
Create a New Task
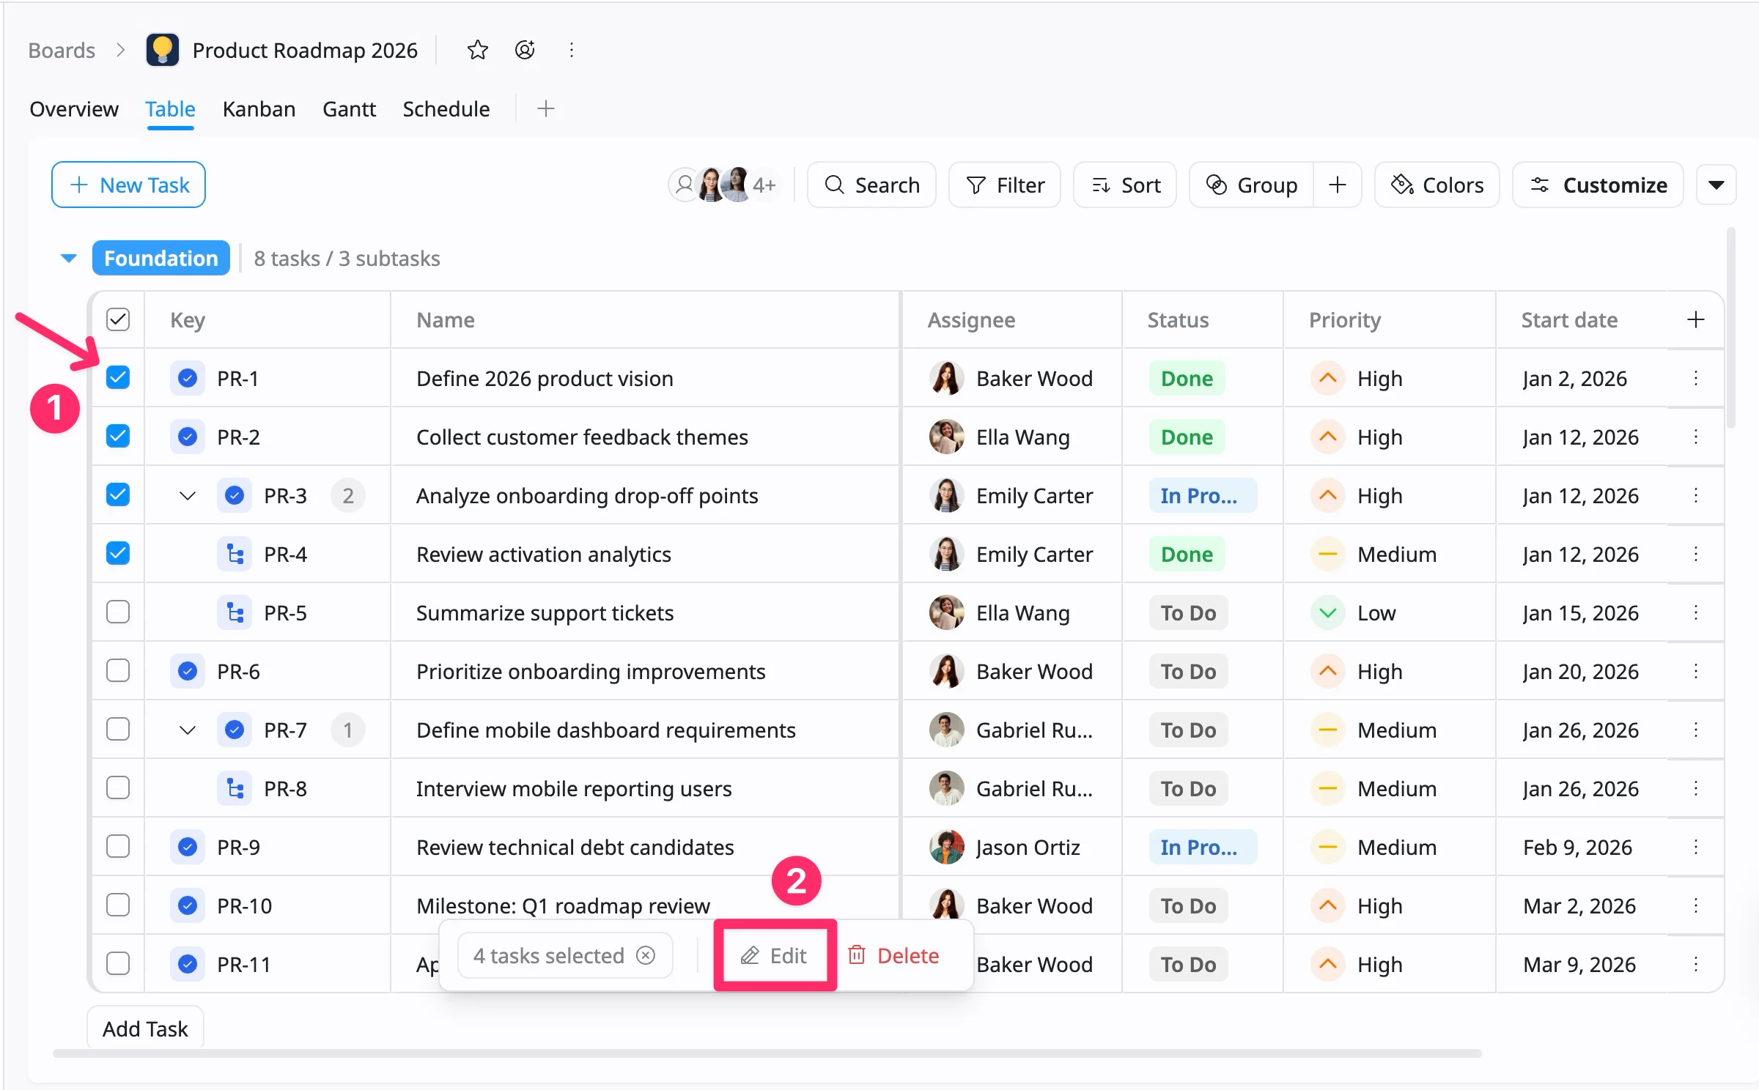pos(128,185)
